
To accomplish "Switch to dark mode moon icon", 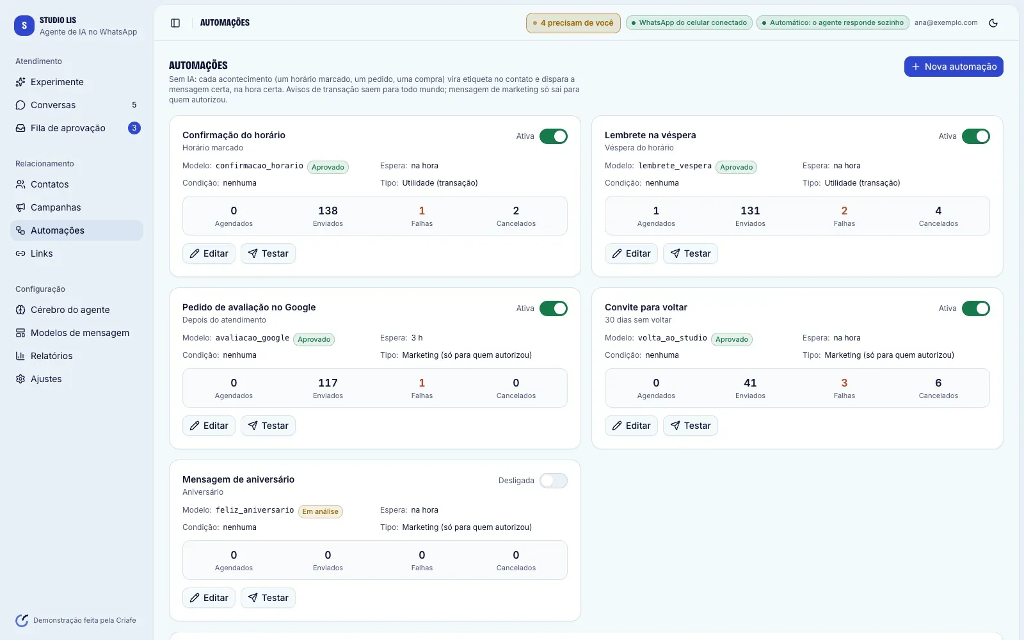I will tap(993, 23).
